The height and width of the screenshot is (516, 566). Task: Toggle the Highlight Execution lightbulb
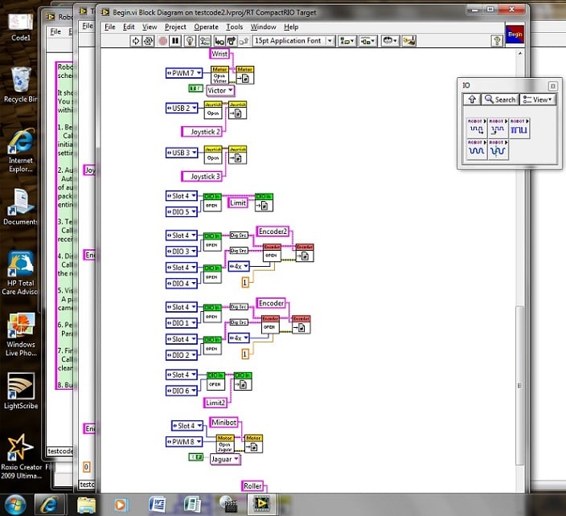[x=190, y=41]
